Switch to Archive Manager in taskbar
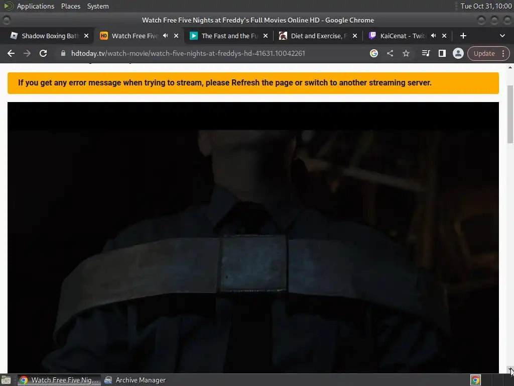514x386 pixels. tap(135, 380)
